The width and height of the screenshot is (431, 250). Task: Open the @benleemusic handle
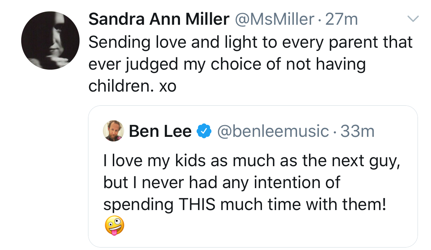click(272, 132)
